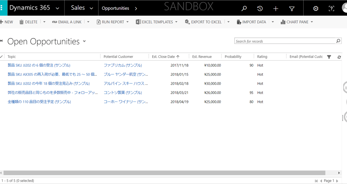This screenshot has width=347, height=184.
Task: View recently used records via clock icon
Action: click(260, 8)
